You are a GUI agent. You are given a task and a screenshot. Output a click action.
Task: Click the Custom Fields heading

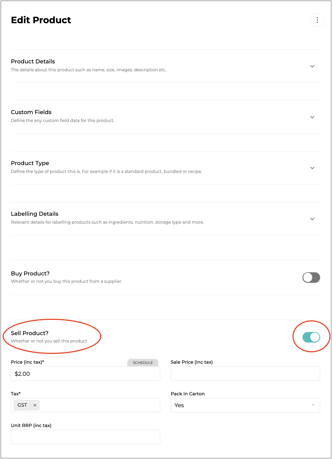31,112
